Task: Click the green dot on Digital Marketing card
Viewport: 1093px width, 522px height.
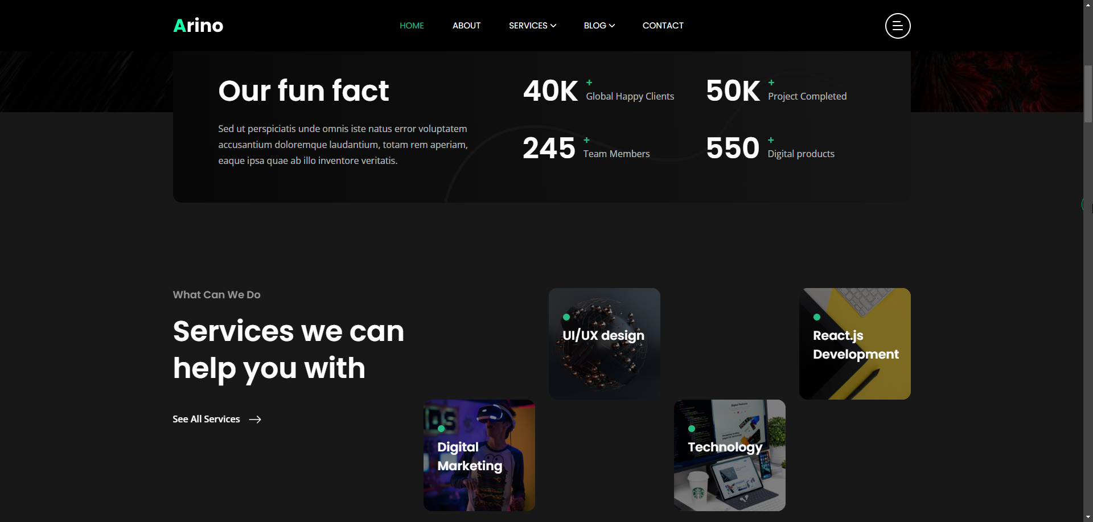Action: [x=441, y=429]
